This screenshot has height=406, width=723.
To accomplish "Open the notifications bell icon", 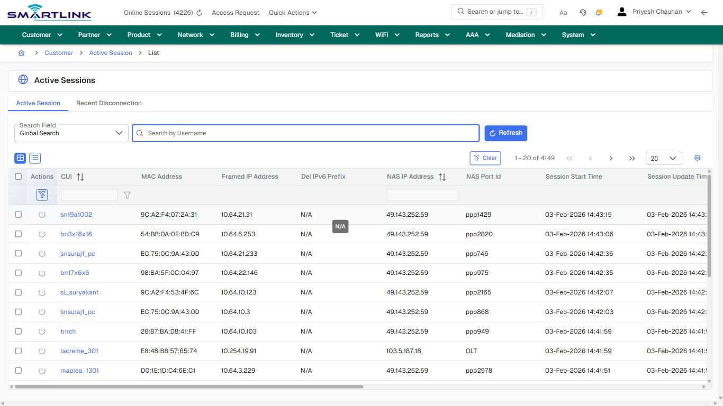I will [x=599, y=12].
